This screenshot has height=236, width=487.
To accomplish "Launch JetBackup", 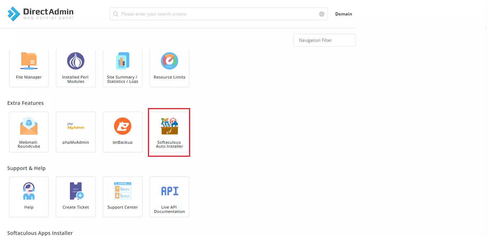I will point(123,132).
